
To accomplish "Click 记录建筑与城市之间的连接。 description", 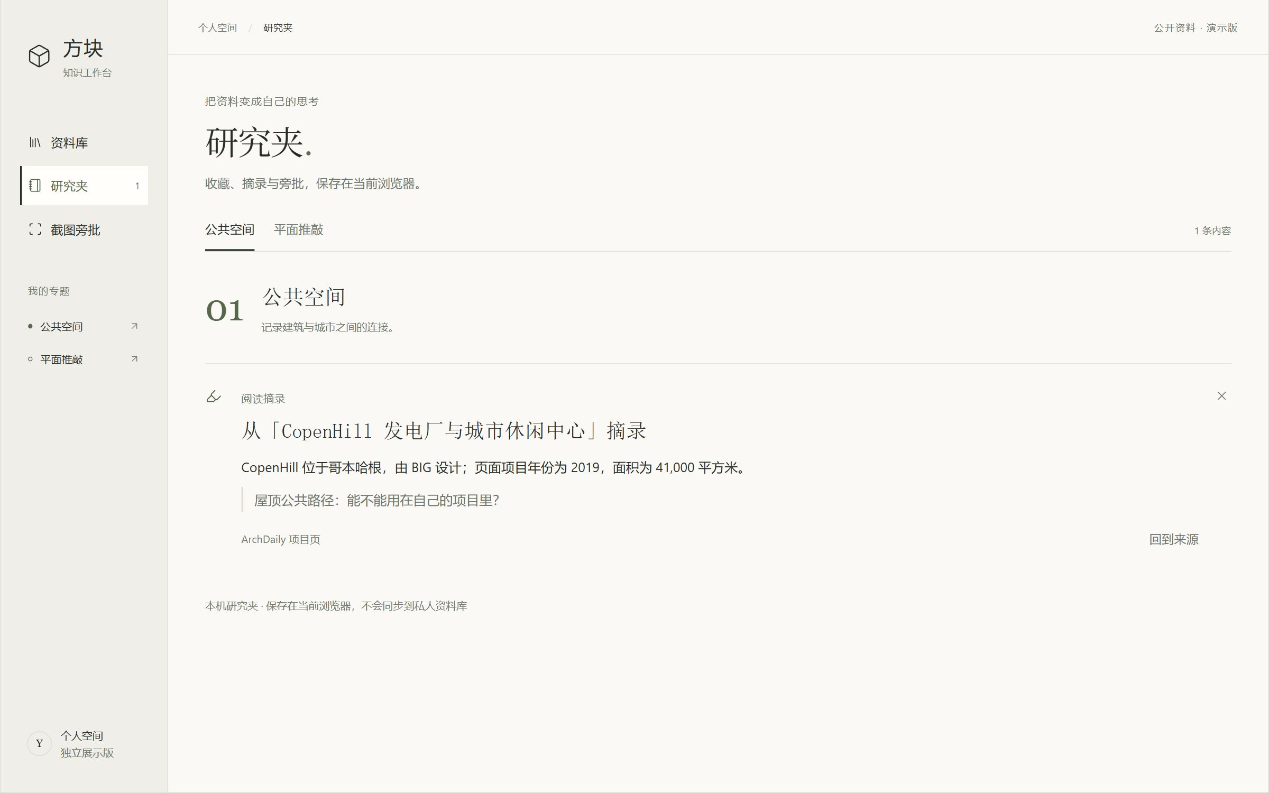I will (328, 327).
